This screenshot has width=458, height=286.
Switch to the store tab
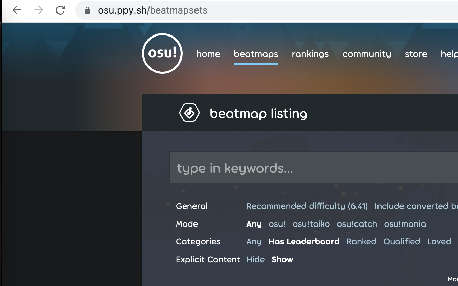[415, 54]
